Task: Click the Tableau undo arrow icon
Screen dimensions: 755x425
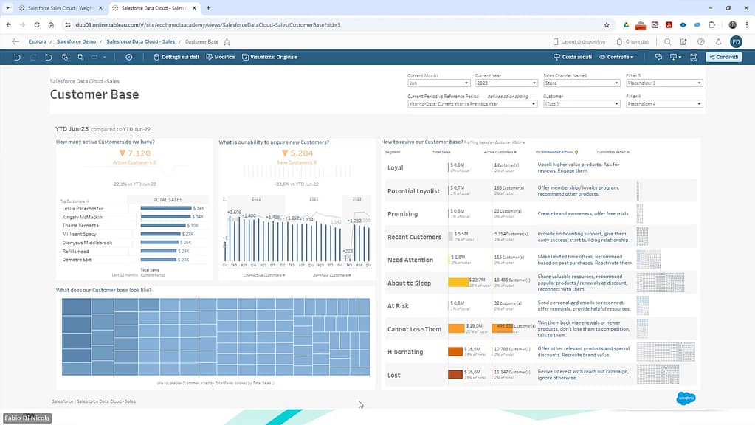Action: (17, 57)
